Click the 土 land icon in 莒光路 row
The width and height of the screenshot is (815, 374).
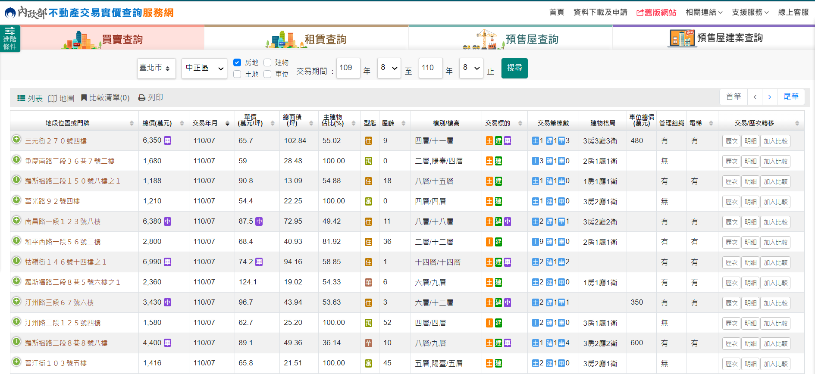tap(489, 201)
